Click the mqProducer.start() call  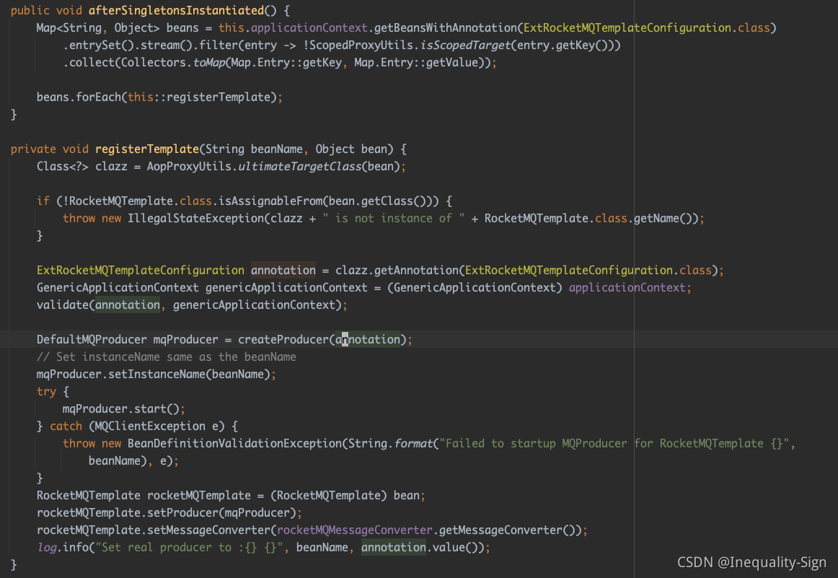click(120, 409)
